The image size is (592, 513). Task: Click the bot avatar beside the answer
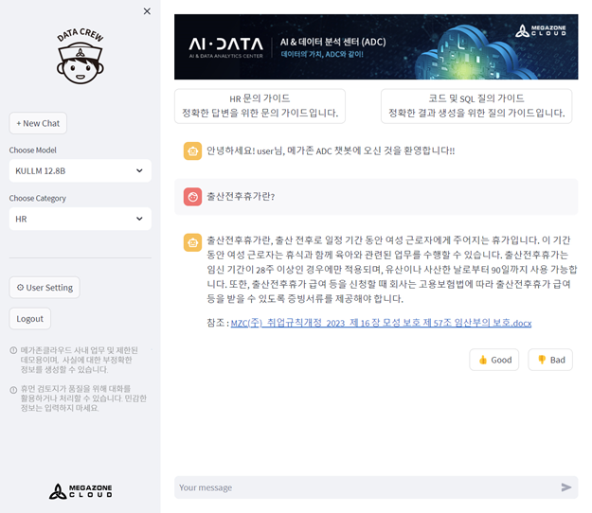192,243
